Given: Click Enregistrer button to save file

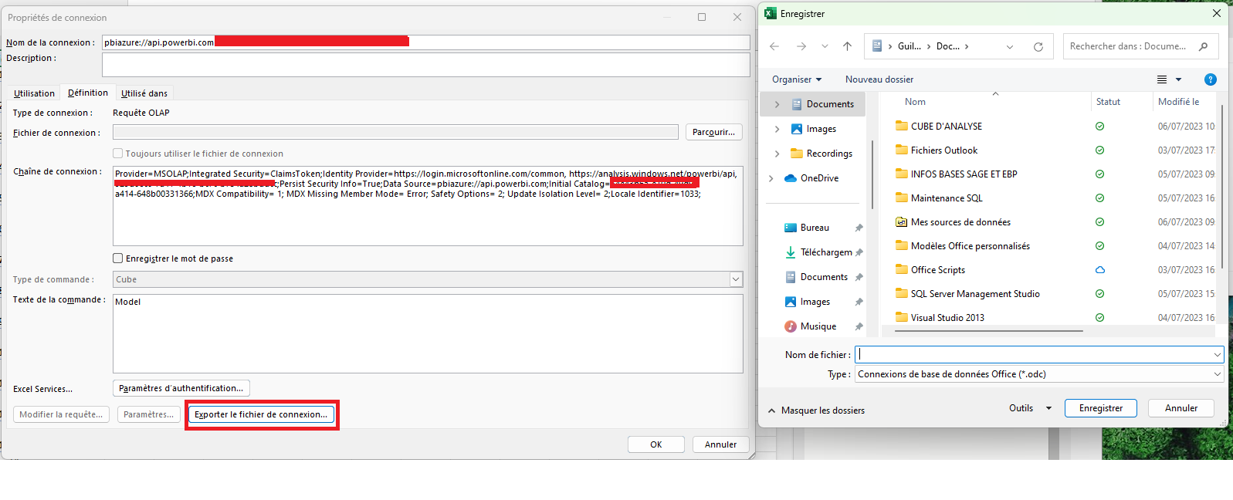Looking at the screenshot, I should click(x=1101, y=408).
